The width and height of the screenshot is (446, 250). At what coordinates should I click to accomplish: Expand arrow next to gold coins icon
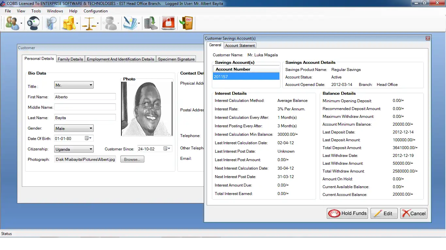pyautogui.click(x=77, y=23)
